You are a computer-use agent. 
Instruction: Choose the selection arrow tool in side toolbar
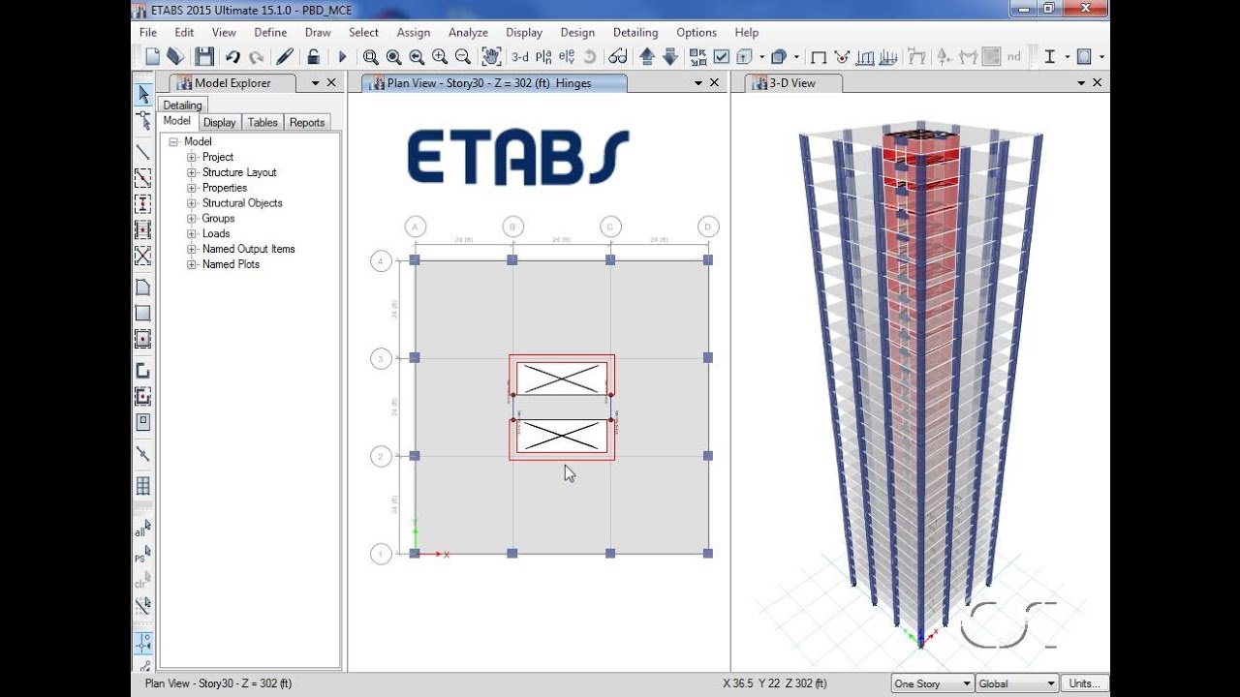[142, 94]
